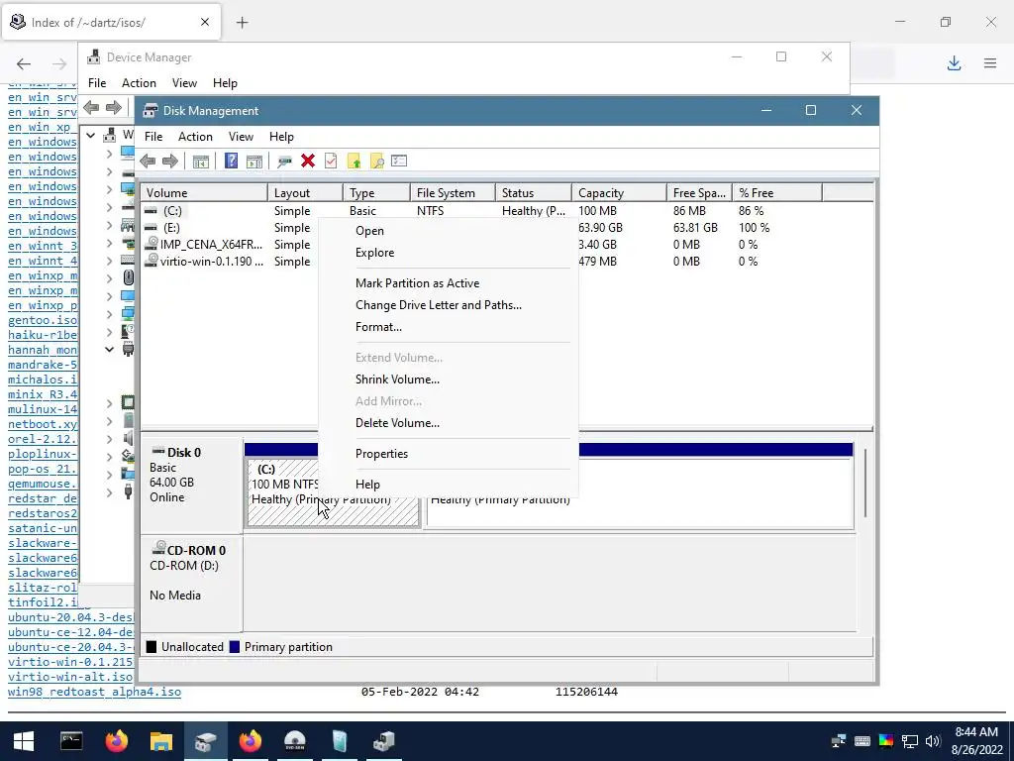
Task: Choose Change Drive Letter and Paths
Action: tap(439, 305)
